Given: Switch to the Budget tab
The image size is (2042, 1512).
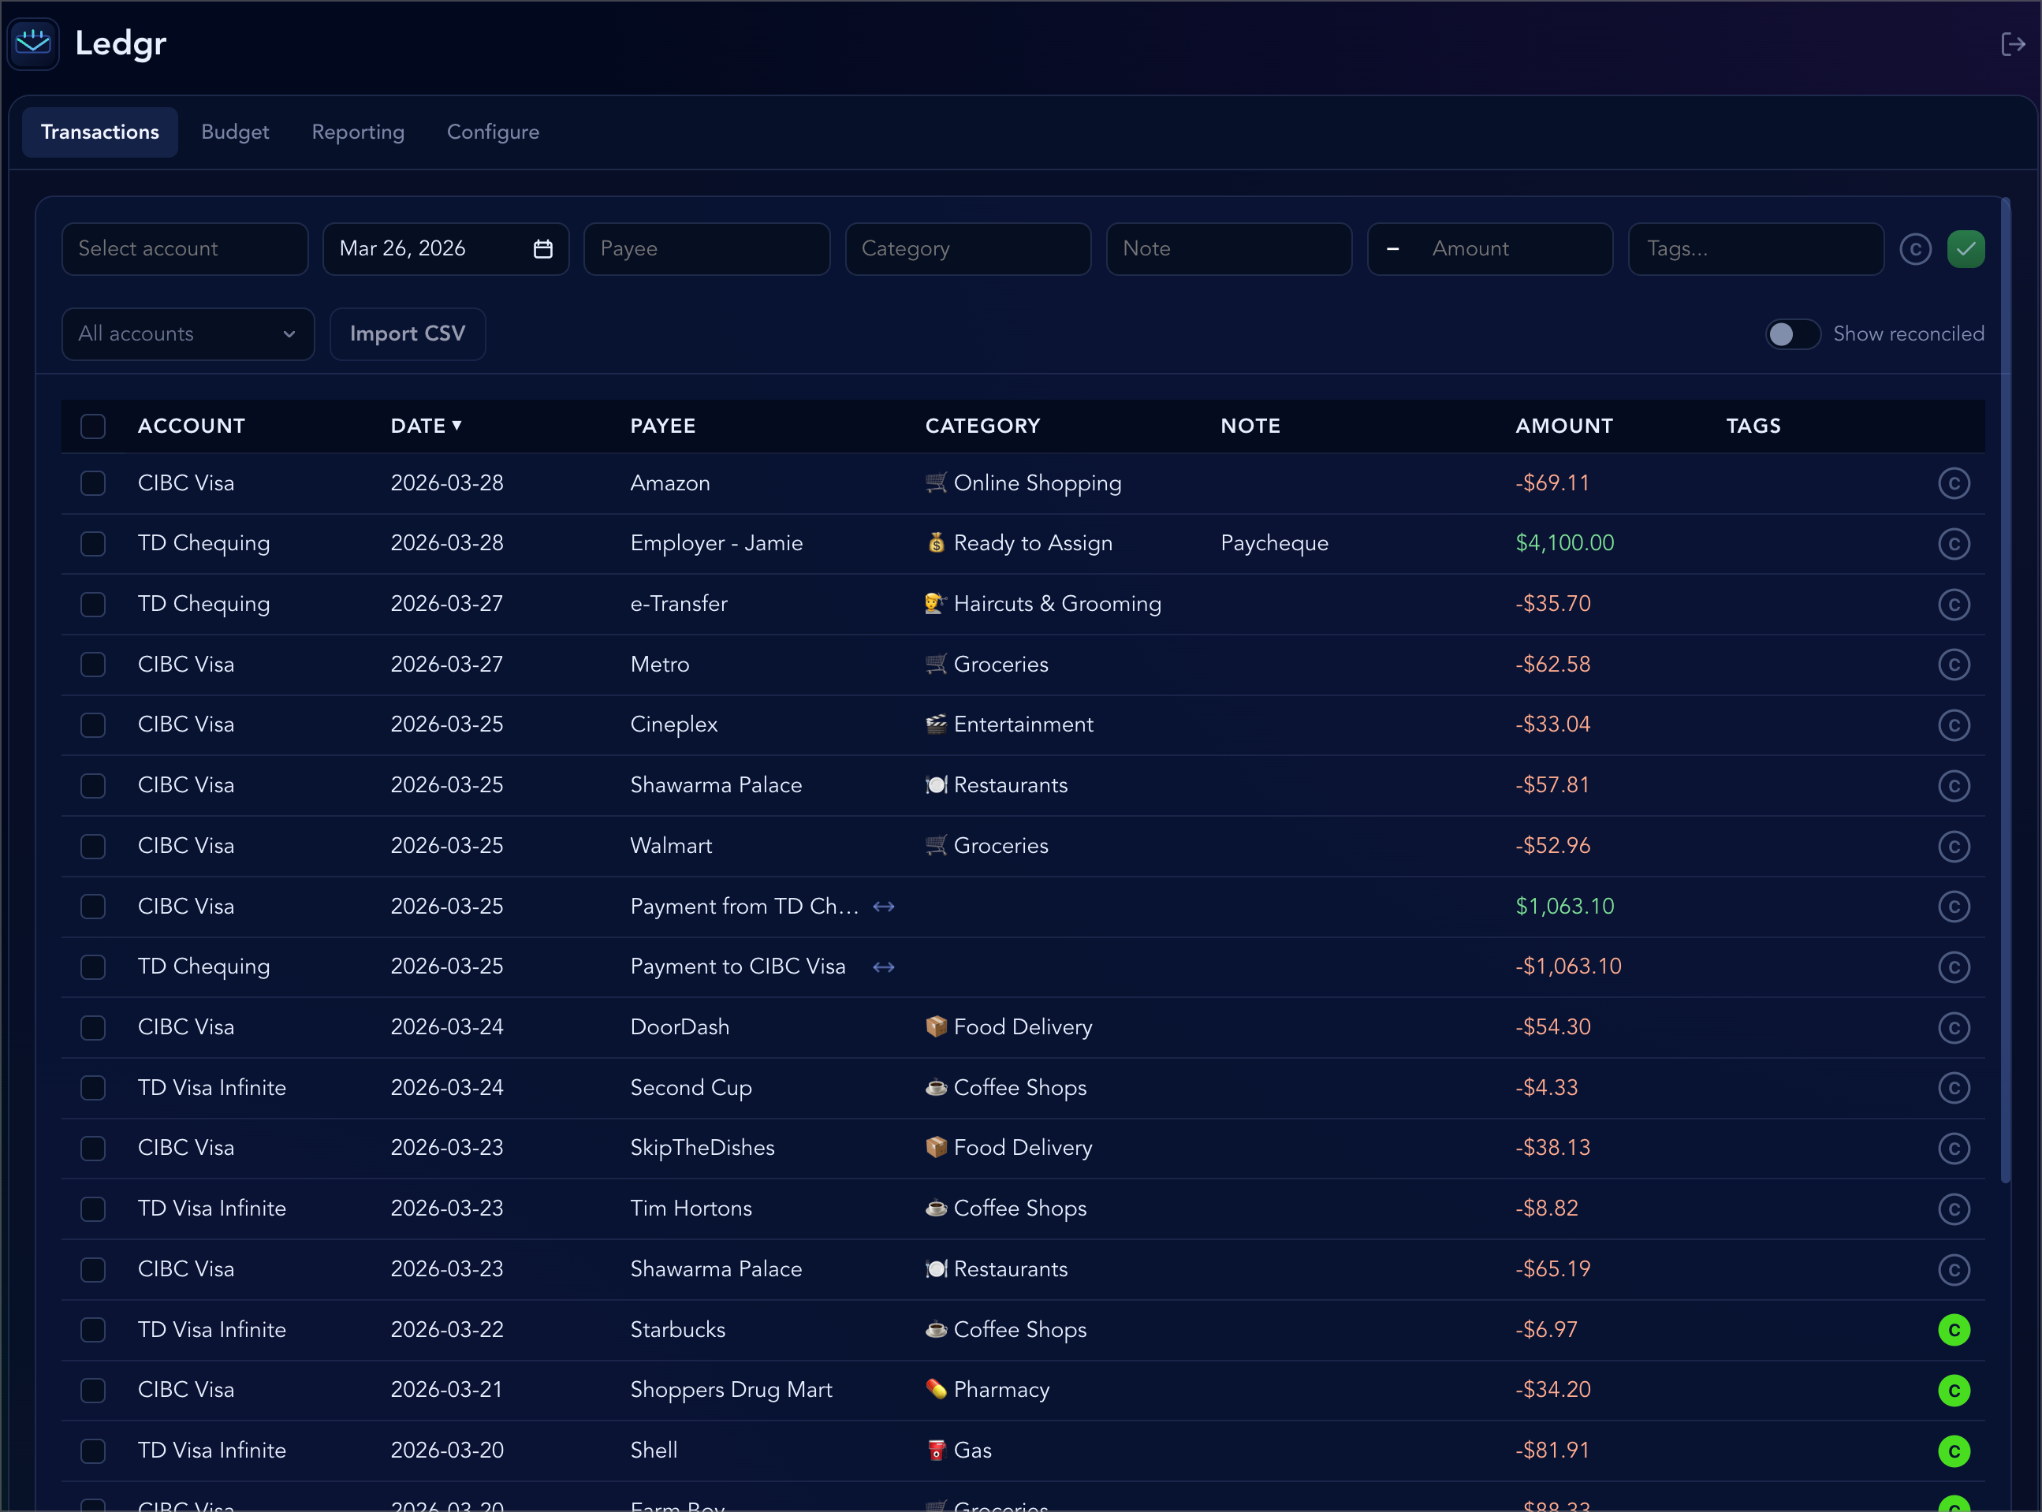Looking at the screenshot, I should coord(234,132).
